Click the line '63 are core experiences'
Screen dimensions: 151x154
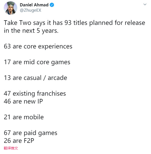click(38, 46)
